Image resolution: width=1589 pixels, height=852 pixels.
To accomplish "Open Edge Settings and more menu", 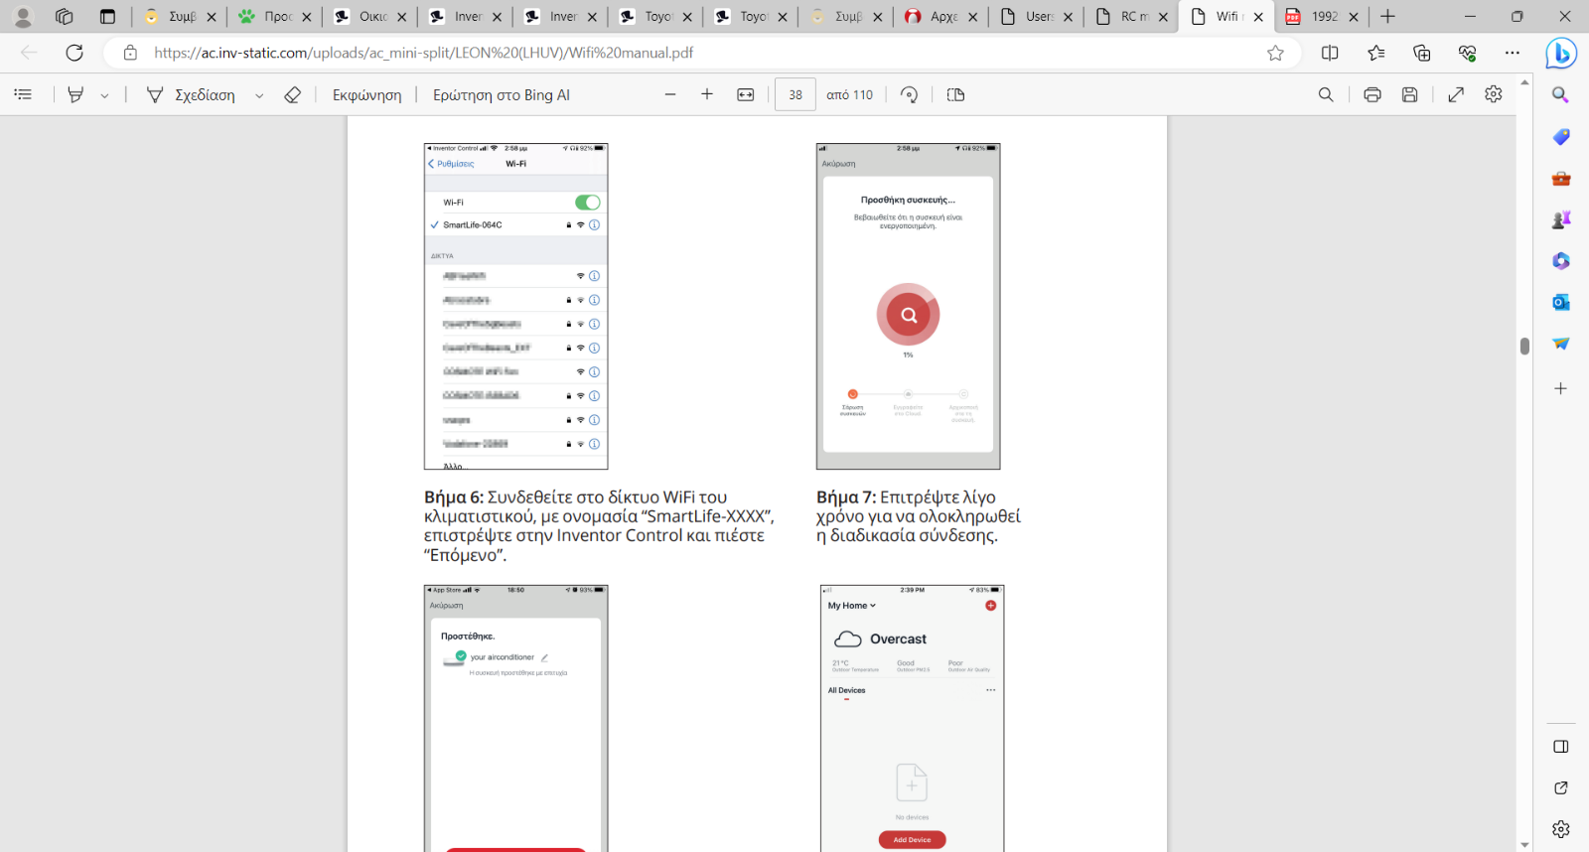I will [x=1513, y=53].
